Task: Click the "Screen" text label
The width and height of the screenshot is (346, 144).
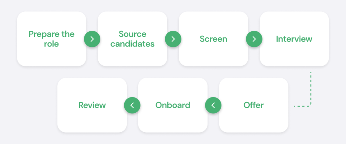Action: [213, 39]
